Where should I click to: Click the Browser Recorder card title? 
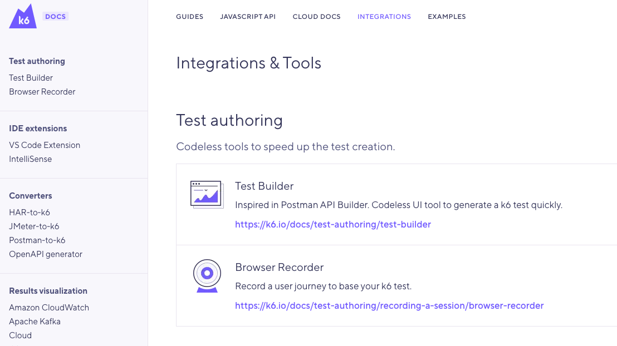coord(280,268)
